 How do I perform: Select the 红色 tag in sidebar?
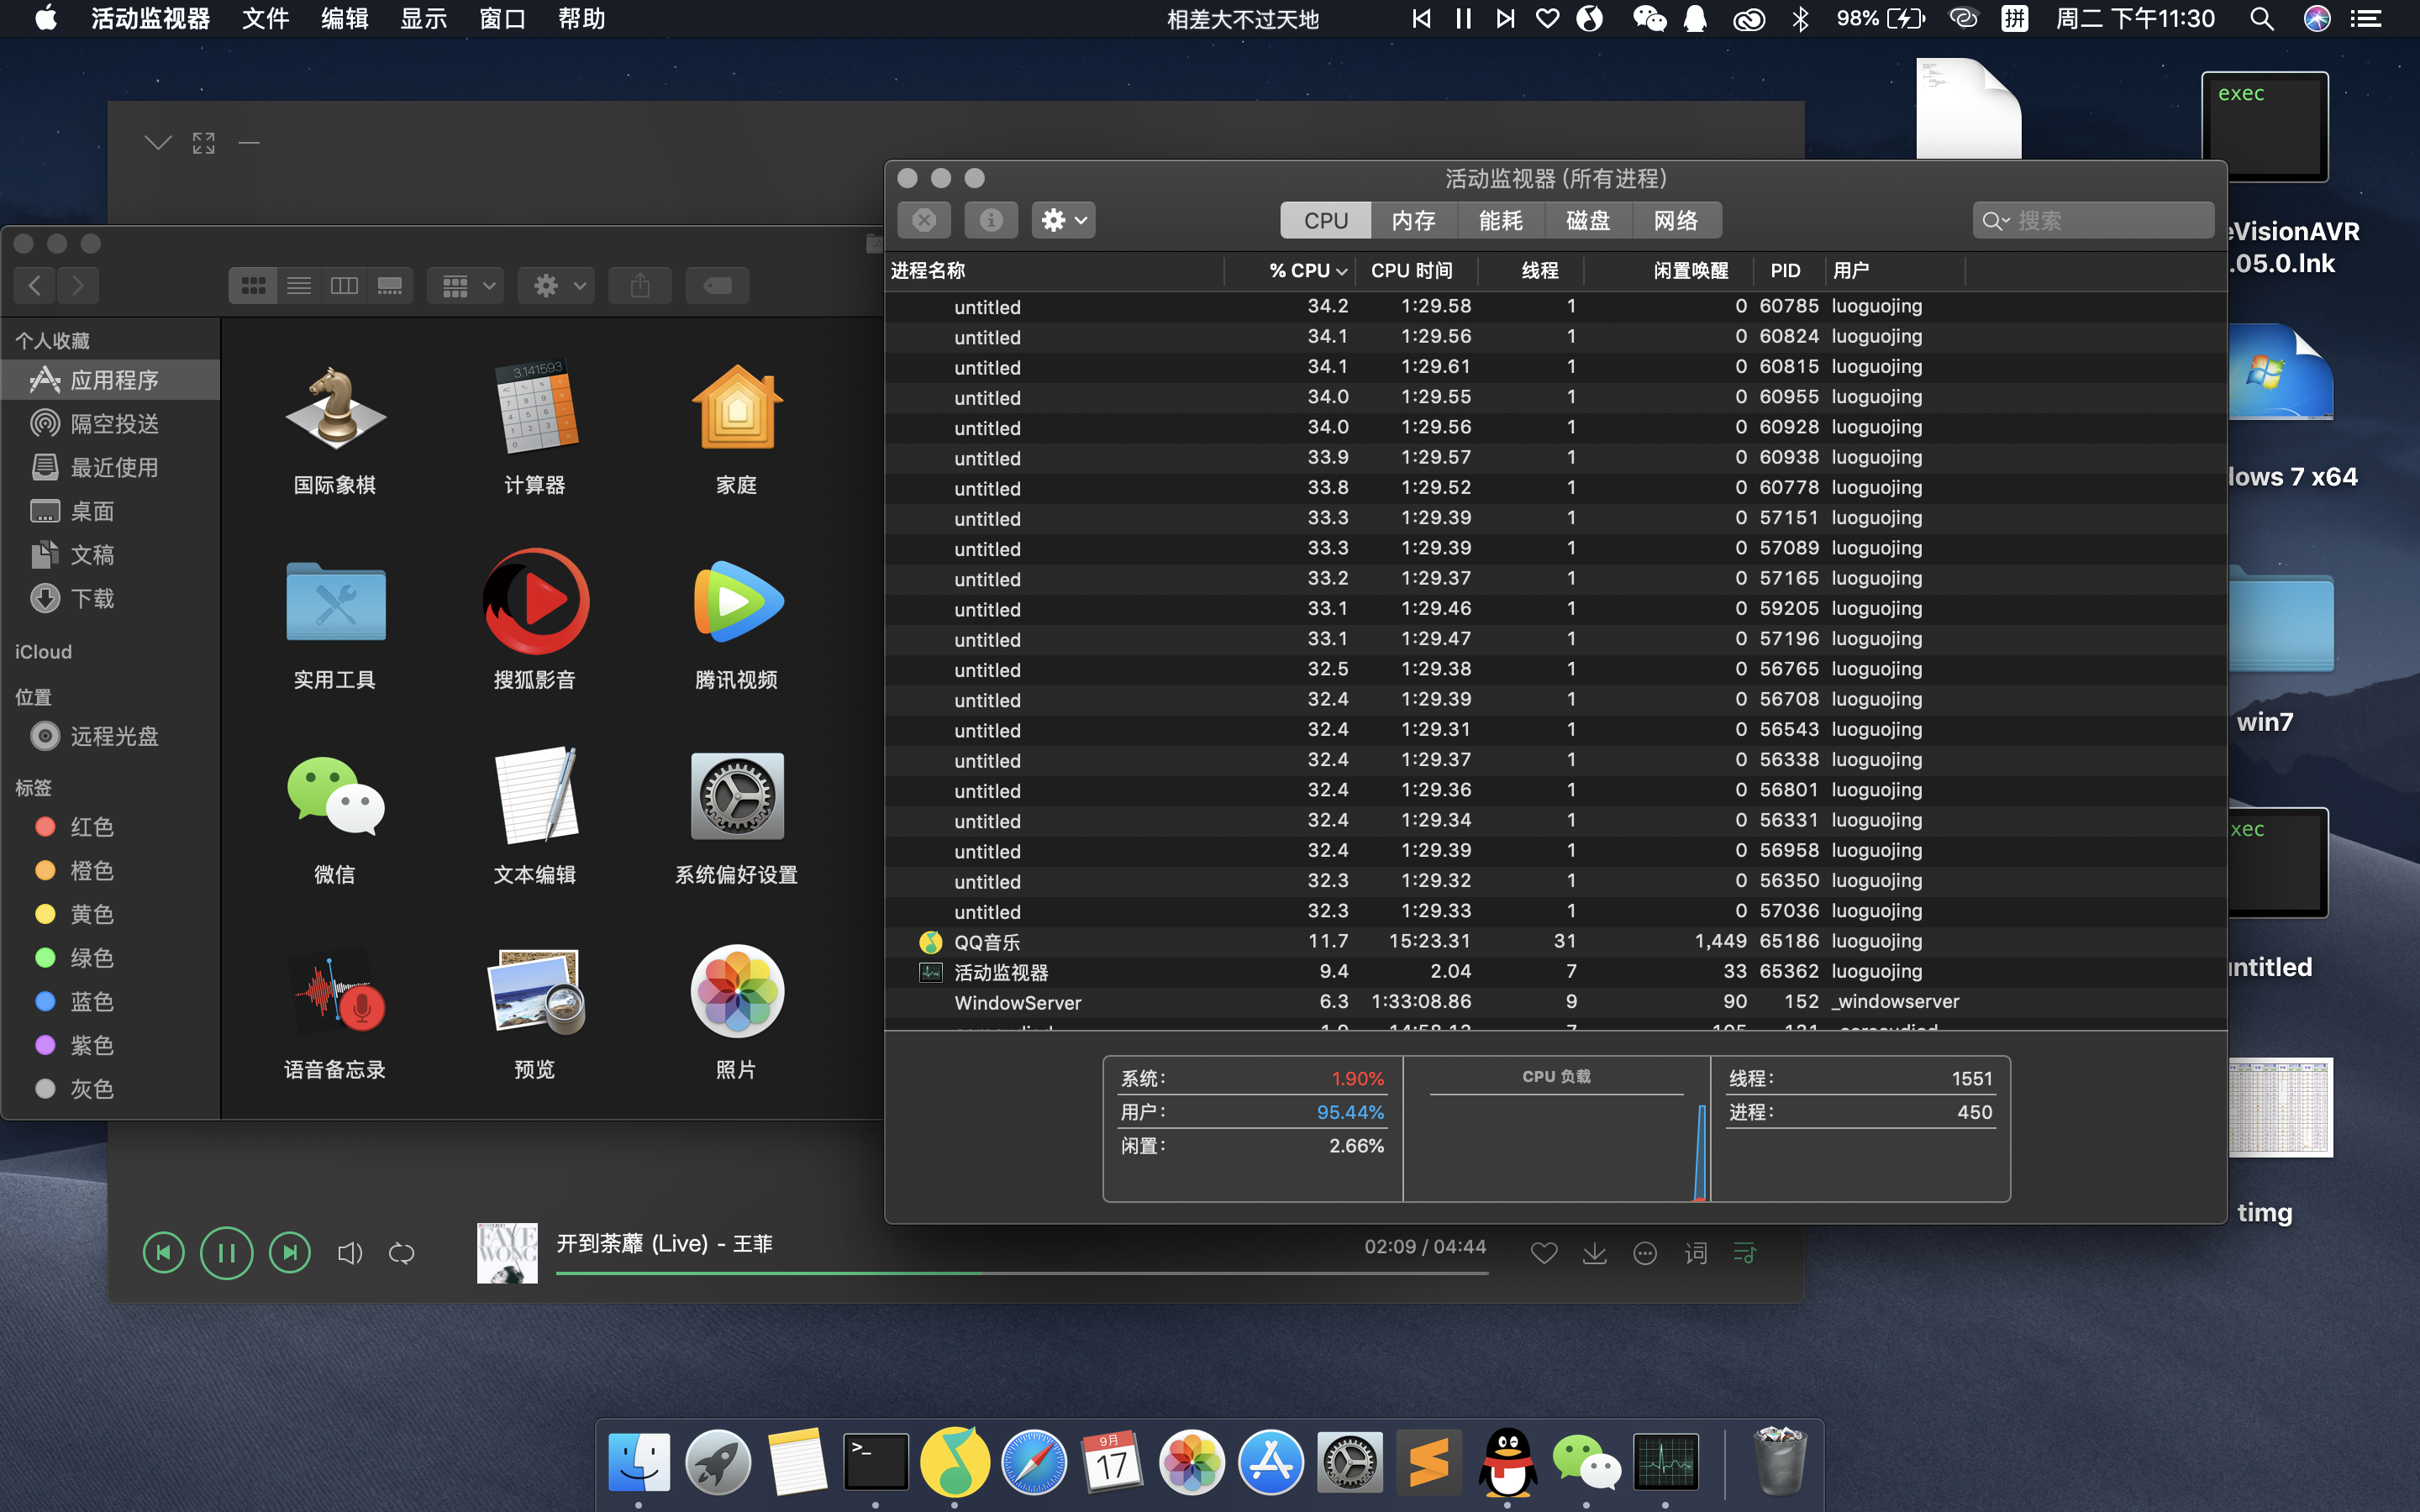92,827
